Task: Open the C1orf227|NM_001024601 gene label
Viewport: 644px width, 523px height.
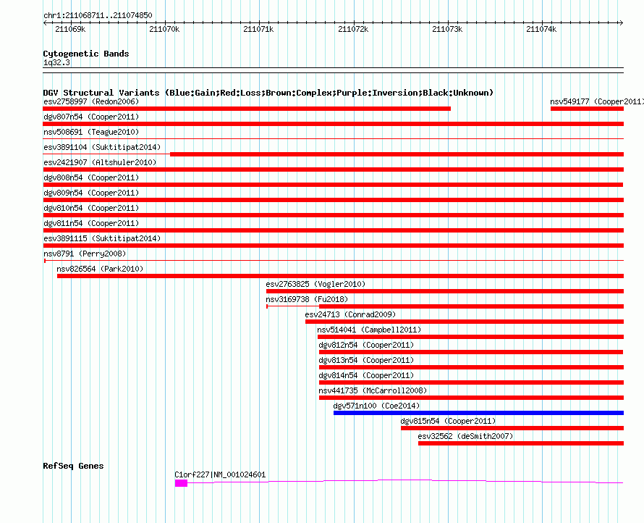Action: pos(220,474)
